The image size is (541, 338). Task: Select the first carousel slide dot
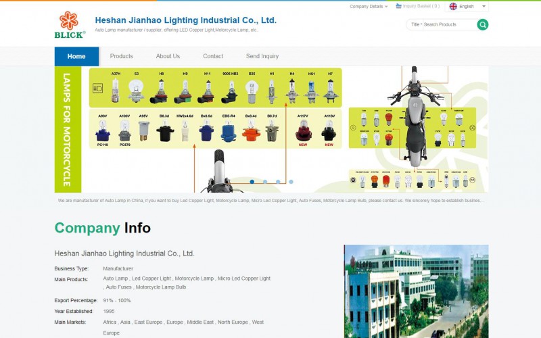click(252, 181)
